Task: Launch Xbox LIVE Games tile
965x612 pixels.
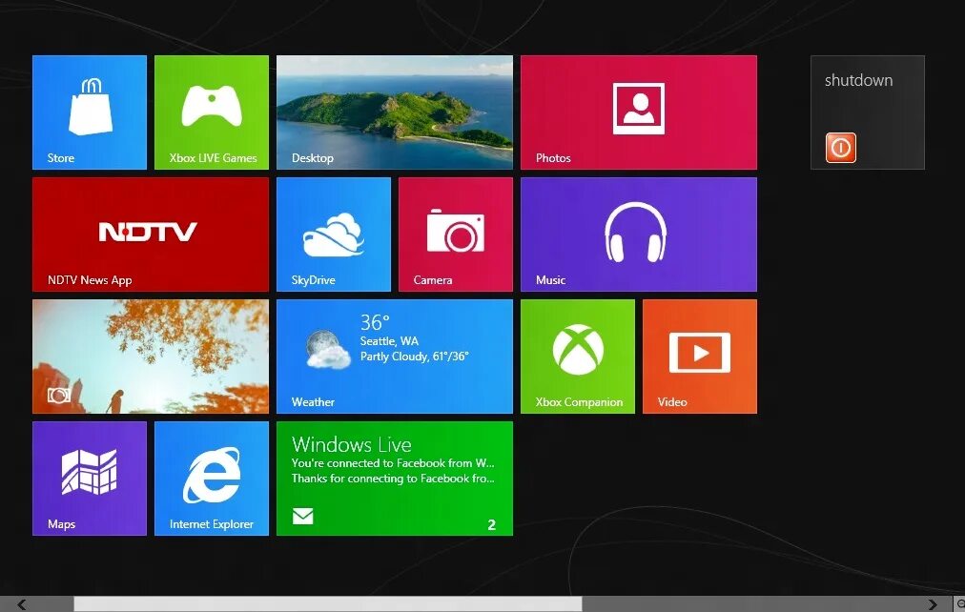Action: click(x=211, y=112)
